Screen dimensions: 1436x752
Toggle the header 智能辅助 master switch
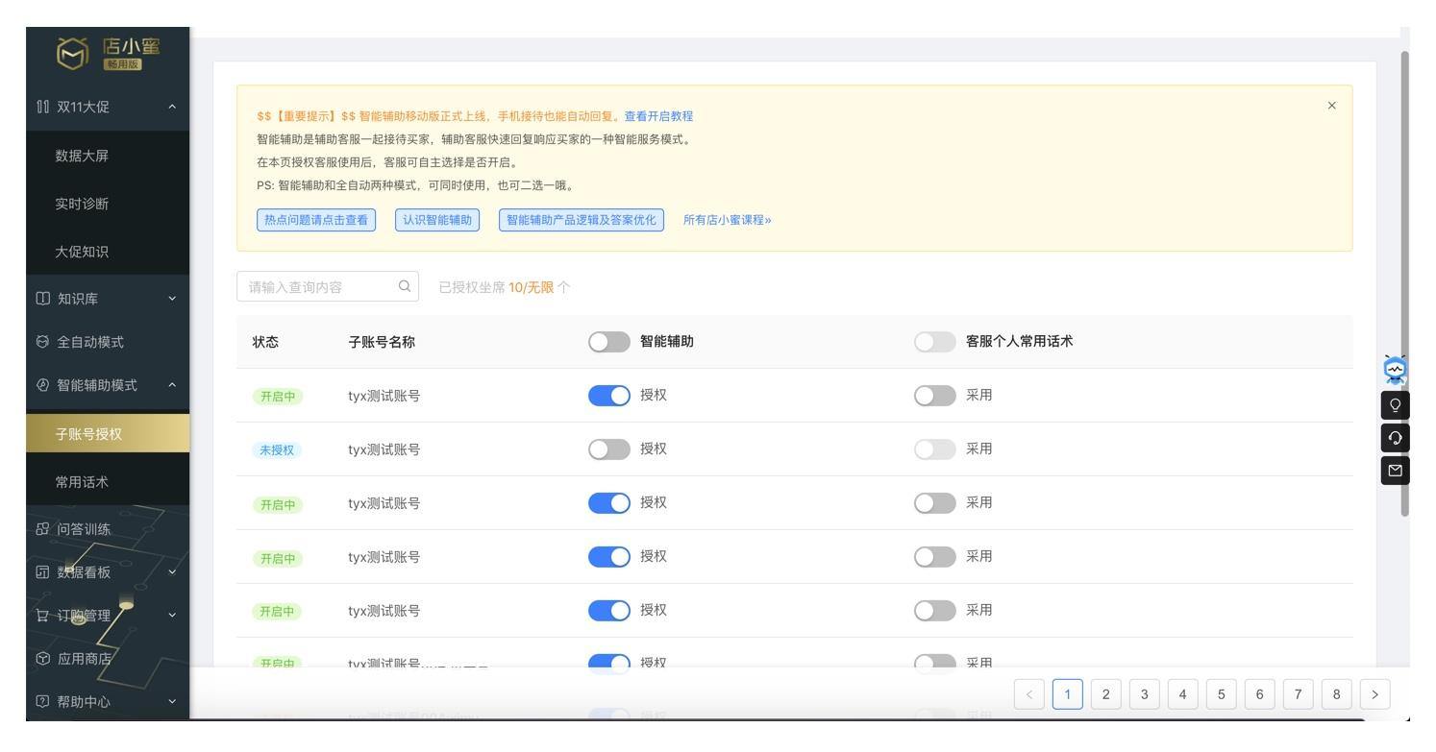click(x=609, y=342)
